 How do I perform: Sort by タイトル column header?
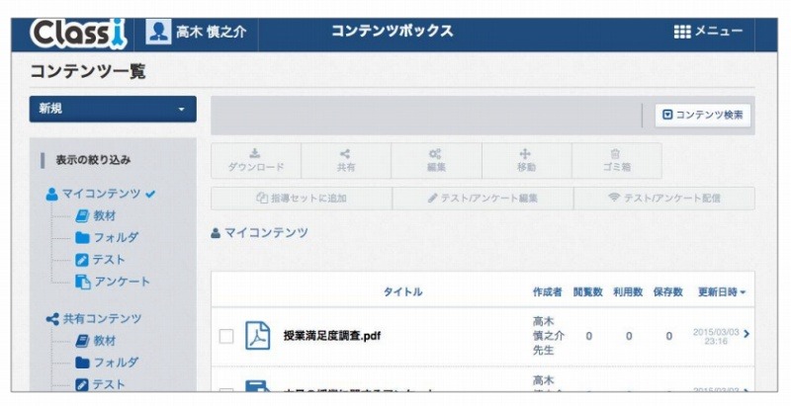click(x=402, y=292)
